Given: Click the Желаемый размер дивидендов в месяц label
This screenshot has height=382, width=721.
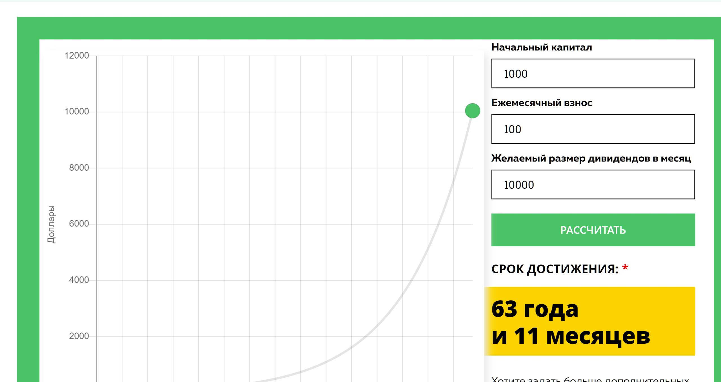Looking at the screenshot, I should pyautogui.click(x=591, y=158).
